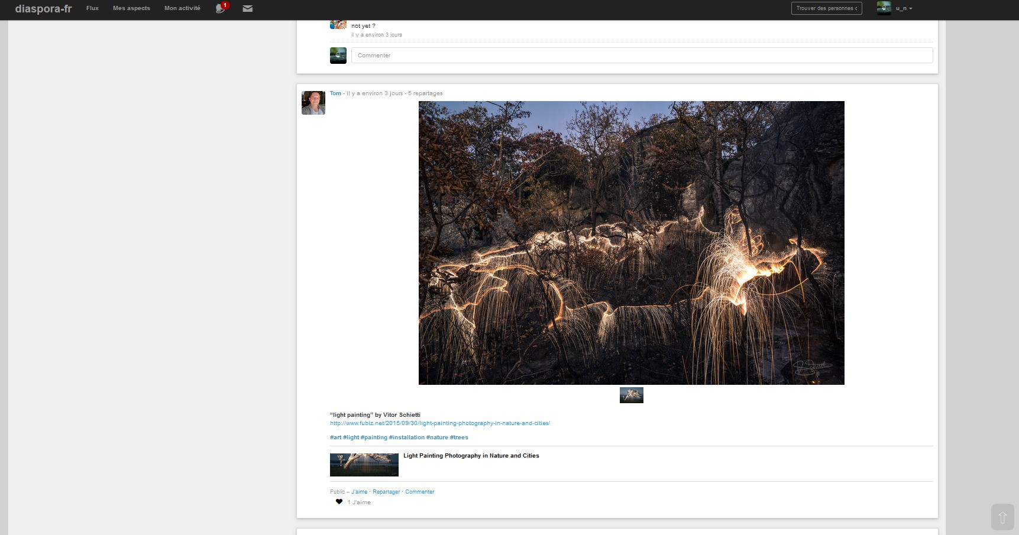This screenshot has height=535, width=1019.
Task: Click your avatar beside the comment box
Action: point(338,56)
